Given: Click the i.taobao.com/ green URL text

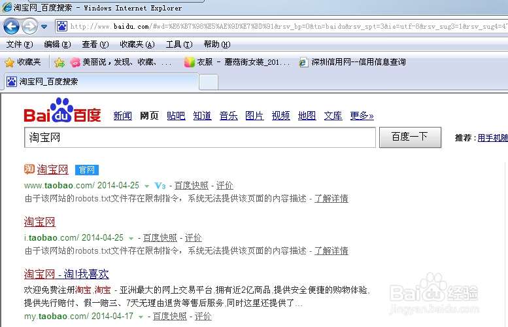Looking at the screenshot, I should [52, 238].
